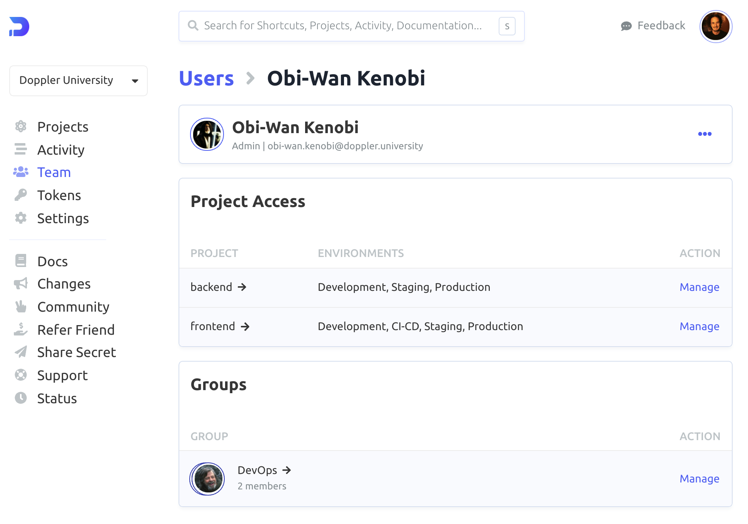Open the Support lifebuoy icon
Screen dimensions: 748x524
point(21,375)
